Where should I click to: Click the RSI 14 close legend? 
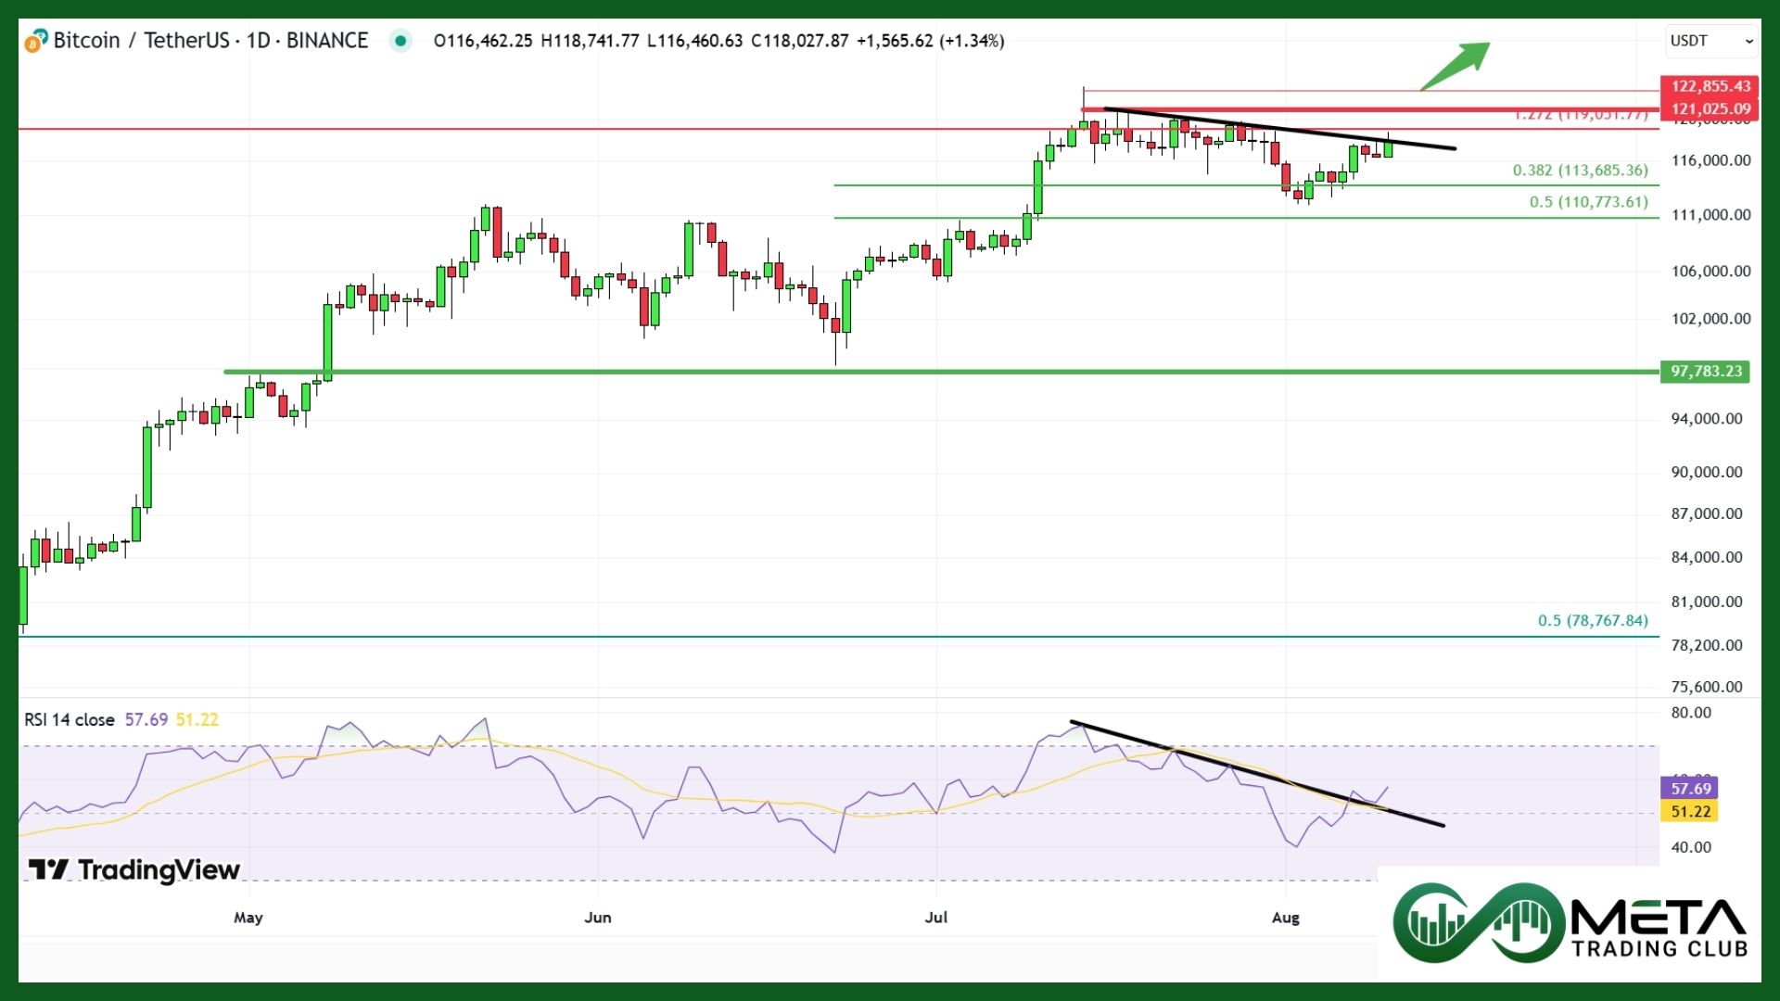pyautogui.click(x=70, y=720)
